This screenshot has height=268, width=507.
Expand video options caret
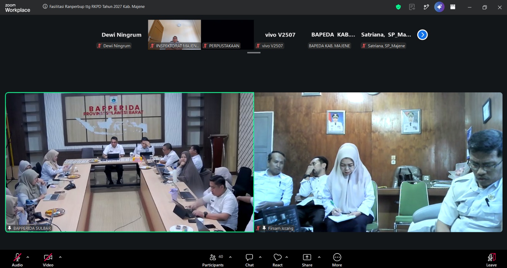(60, 257)
